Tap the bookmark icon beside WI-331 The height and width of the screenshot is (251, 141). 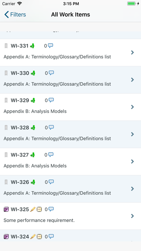coord(6,46)
